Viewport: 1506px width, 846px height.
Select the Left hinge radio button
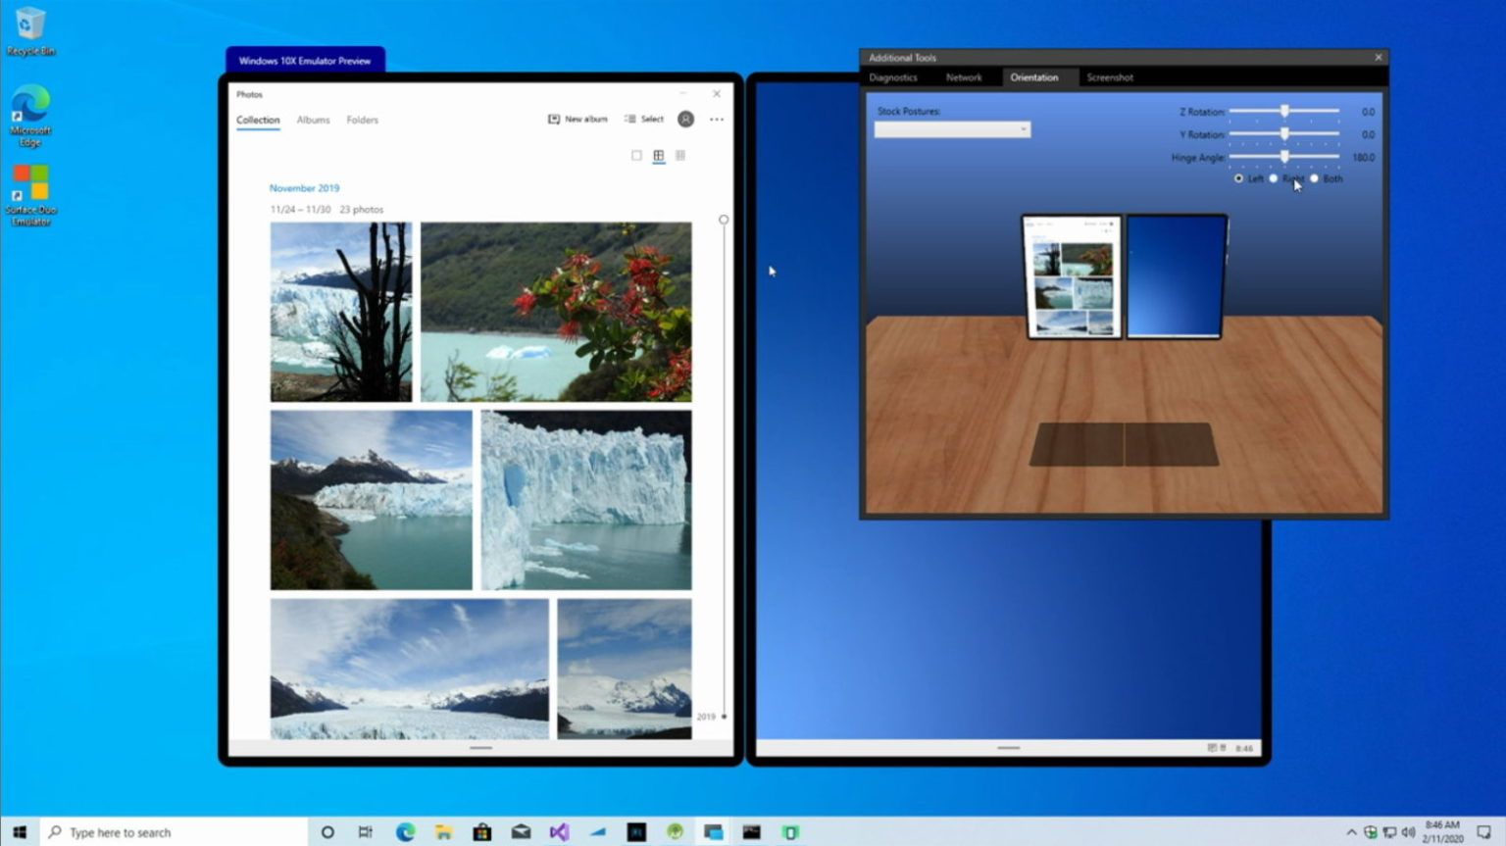coord(1238,179)
